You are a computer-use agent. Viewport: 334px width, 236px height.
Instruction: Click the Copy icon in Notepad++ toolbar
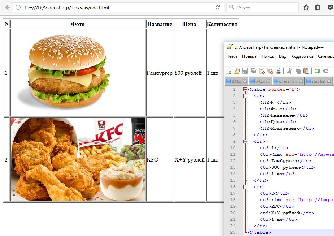298,71
